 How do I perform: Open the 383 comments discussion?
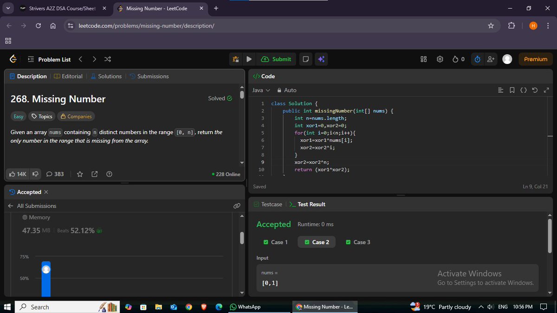point(55,174)
